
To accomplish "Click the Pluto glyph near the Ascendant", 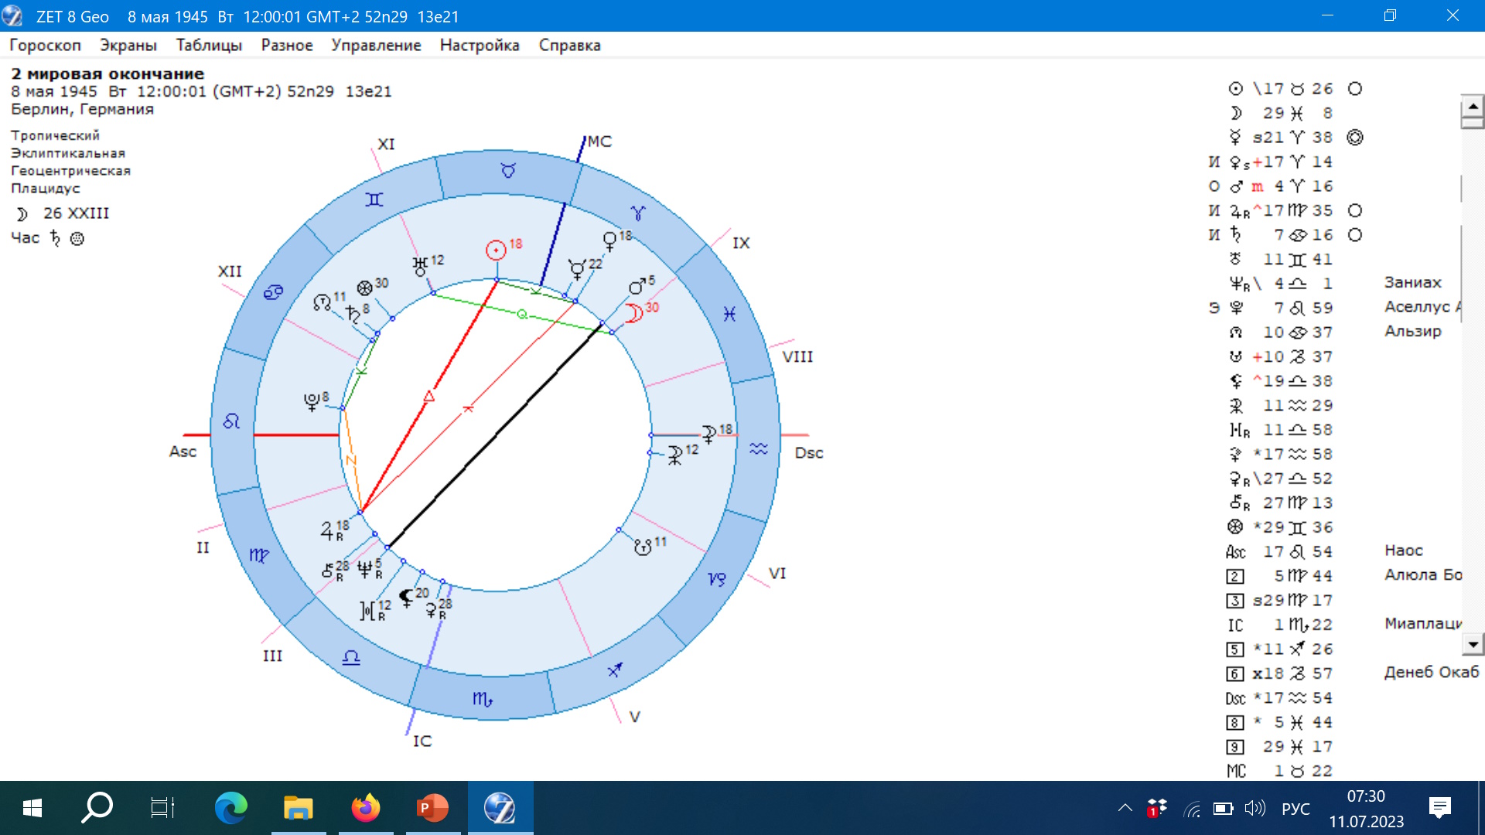I will [312, 402].
